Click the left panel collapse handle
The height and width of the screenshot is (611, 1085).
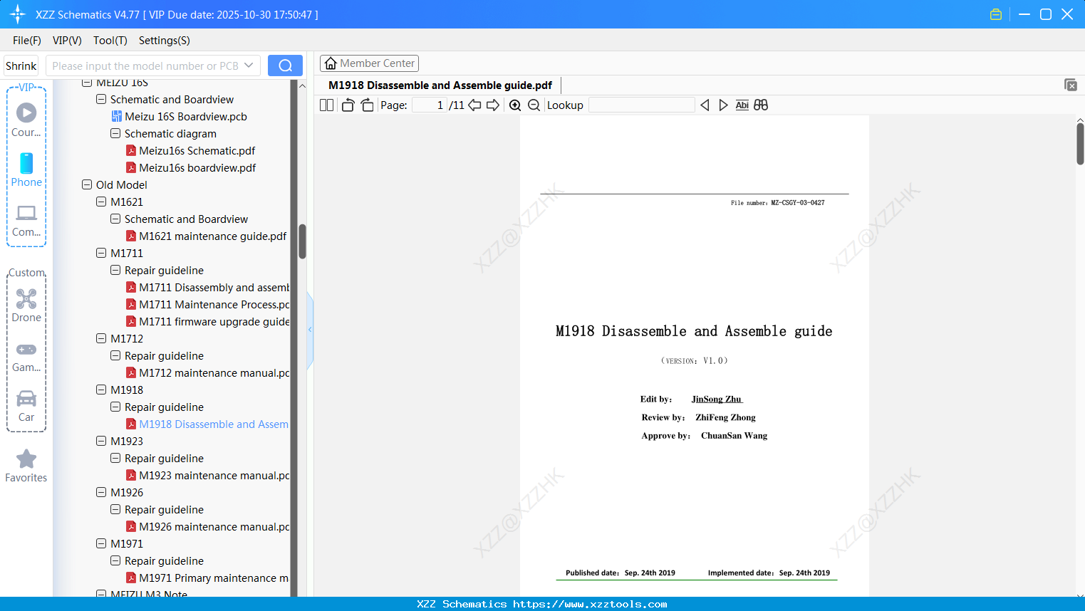click(310, 330)
